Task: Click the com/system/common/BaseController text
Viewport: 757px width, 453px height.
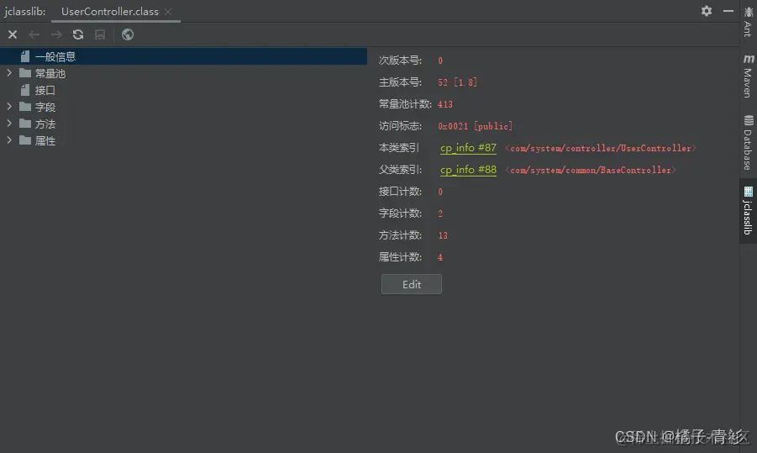Action: [591, 170]
